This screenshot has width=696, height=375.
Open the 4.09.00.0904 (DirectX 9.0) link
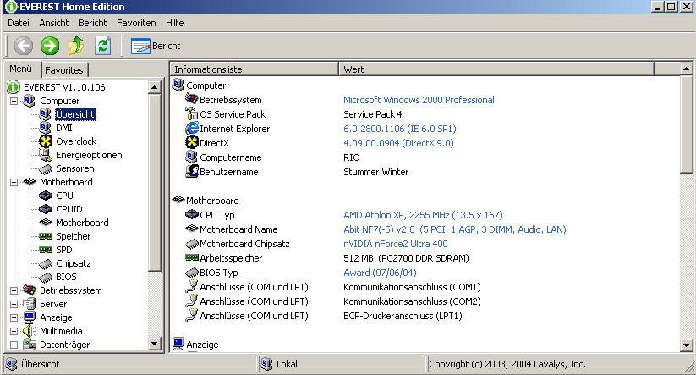(x=398, y=143)
